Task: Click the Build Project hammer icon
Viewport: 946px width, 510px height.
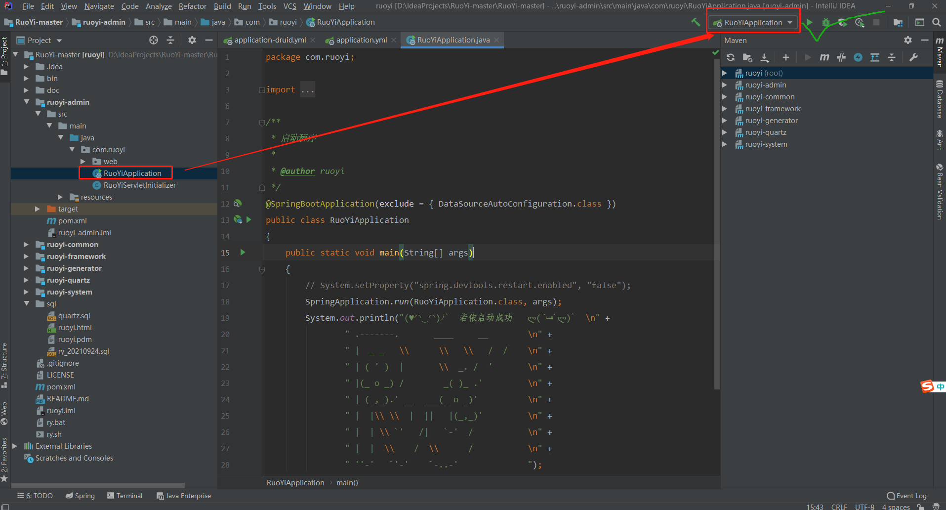Action: coord(696,22)
